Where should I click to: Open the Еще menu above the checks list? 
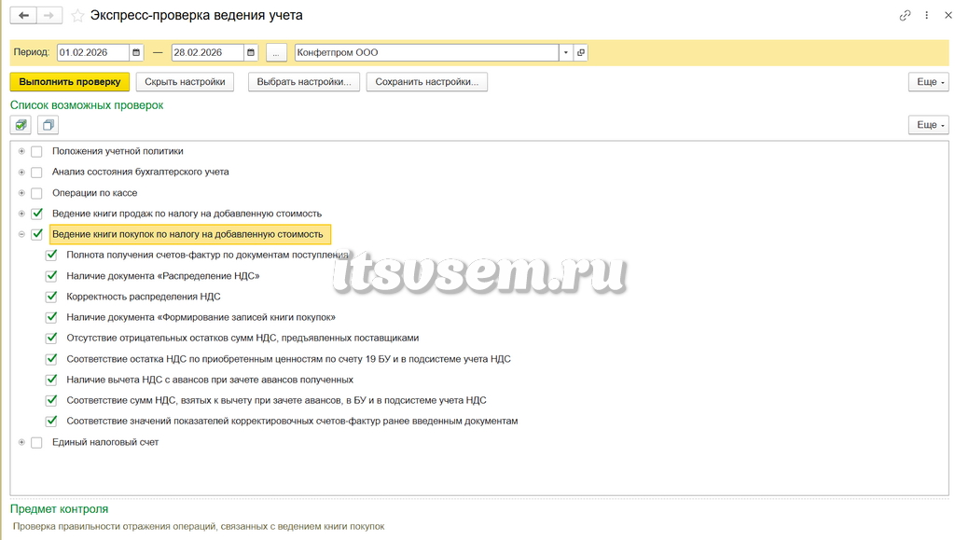tap(928, 125)
